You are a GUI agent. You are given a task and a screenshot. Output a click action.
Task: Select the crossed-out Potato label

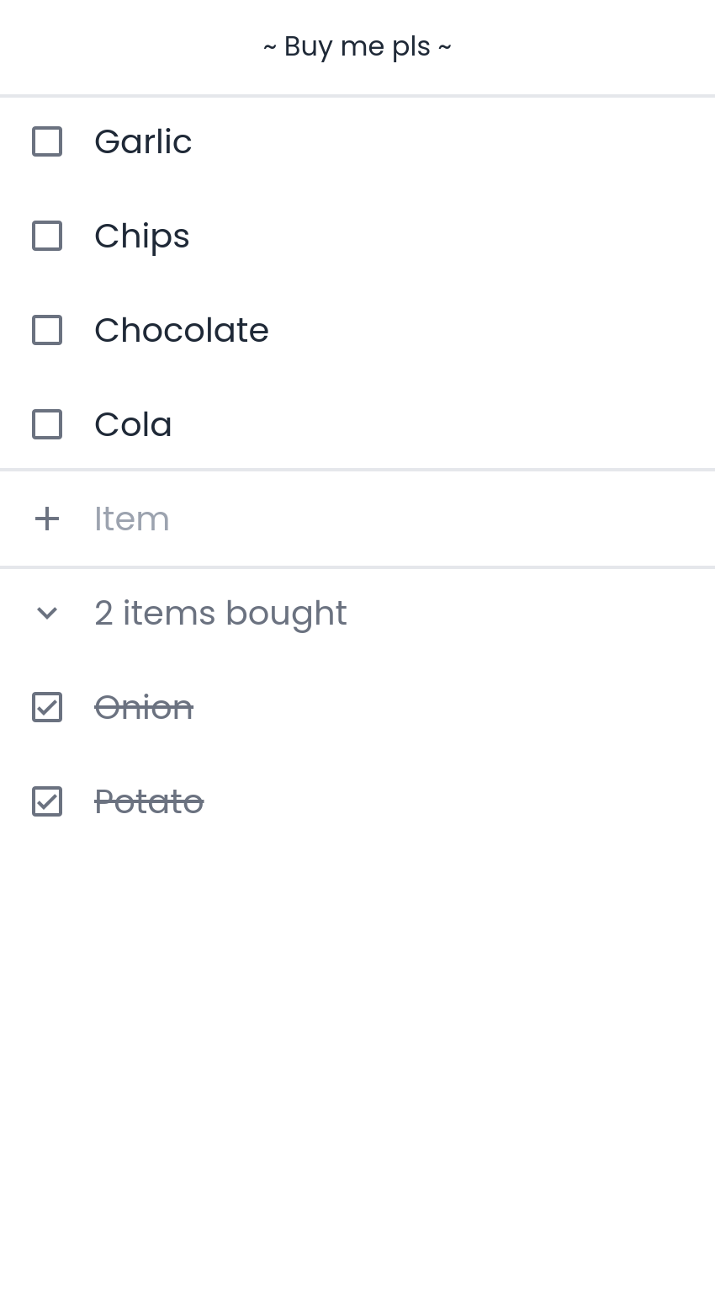pyautogui.click(x=149, y=801)
